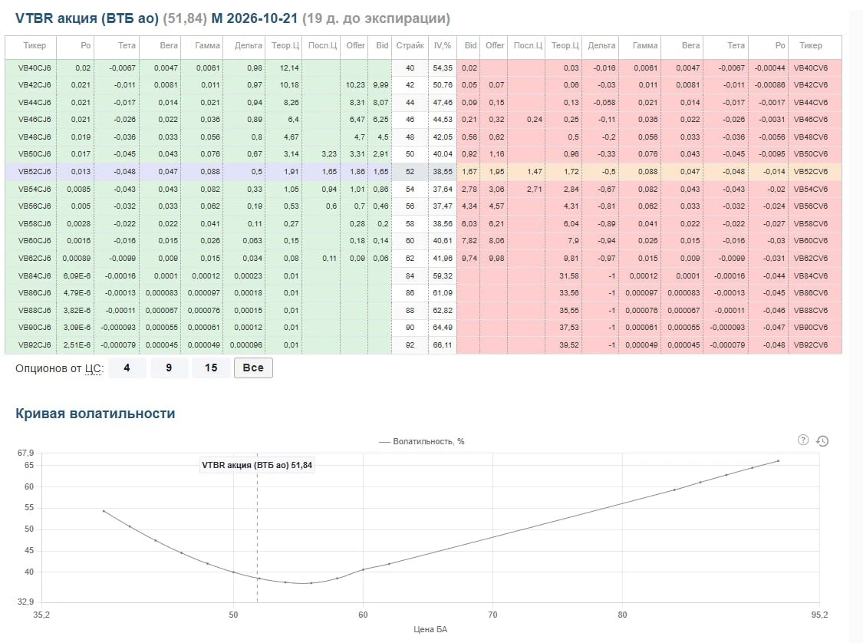Screen dimensions: 863x643
Task: Click call last price 3,23
Action: click(x=329, y=154)
